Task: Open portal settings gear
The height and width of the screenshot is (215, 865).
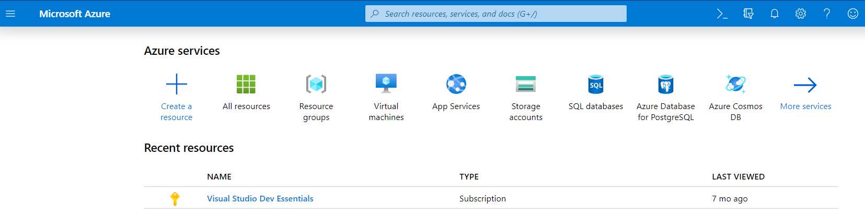Action: click(x=801, y=14)
